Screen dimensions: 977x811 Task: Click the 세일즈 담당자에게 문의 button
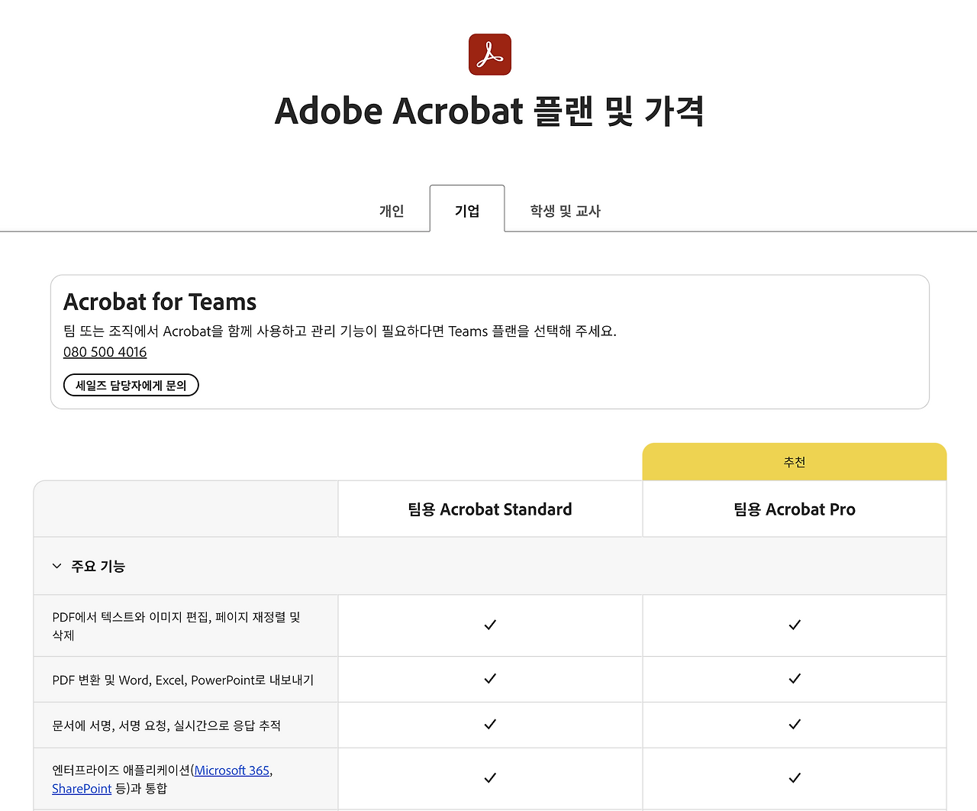[x=131, y=386]
